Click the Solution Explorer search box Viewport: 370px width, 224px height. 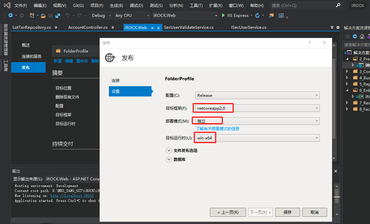(x=356, y=45)
